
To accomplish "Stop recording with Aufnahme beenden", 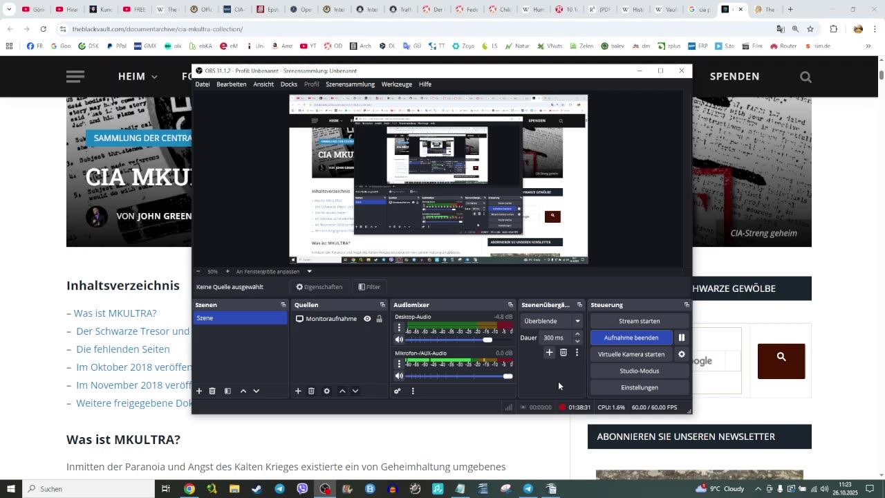I will [x=631, y=338].
